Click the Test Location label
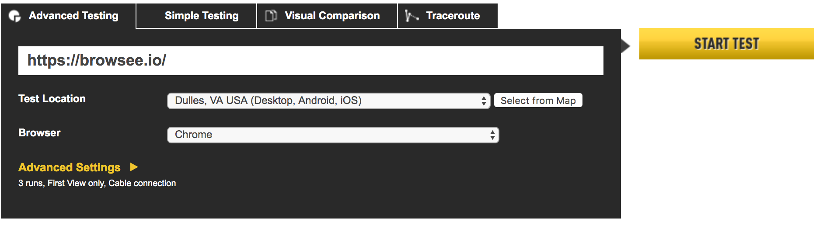823x229 pixels. coord(52,99)
